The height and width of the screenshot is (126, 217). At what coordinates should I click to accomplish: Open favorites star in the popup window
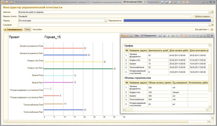coord(131,36)
